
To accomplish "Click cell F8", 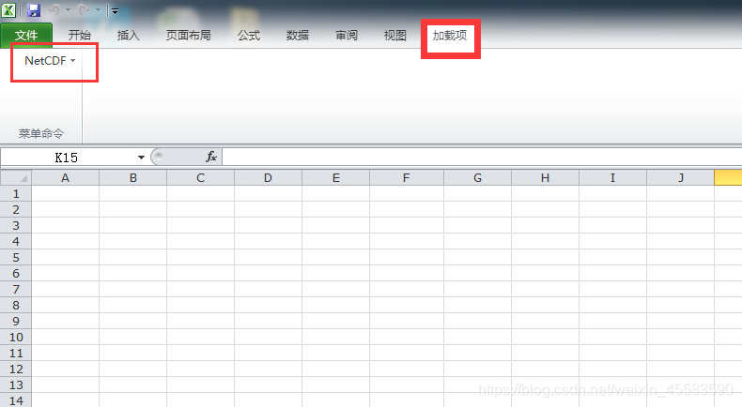I will click(407, 306).
